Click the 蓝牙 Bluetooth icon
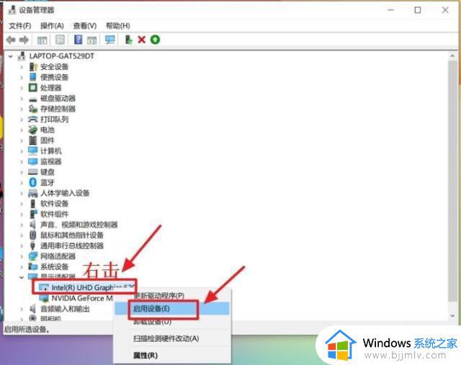 [33, 183]
